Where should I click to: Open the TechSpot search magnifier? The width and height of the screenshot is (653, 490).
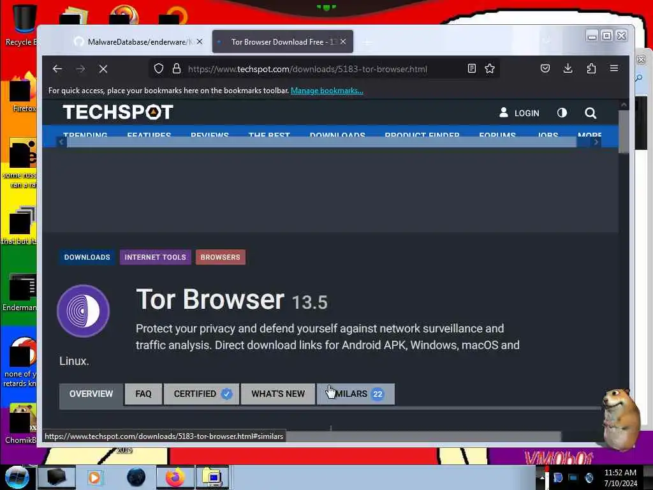(x=590, y=113)
